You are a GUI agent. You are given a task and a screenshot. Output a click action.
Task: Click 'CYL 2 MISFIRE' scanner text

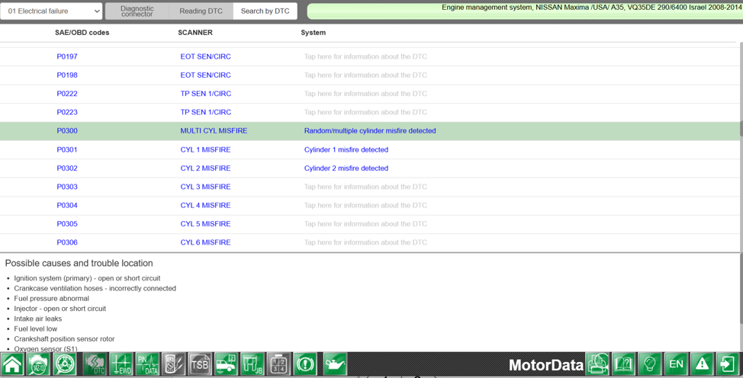tap(205, 168)
